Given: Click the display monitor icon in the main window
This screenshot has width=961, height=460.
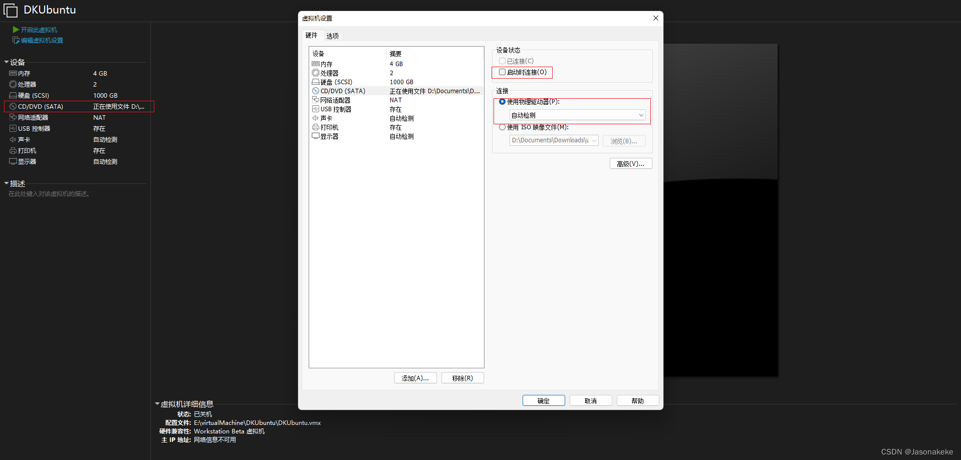Looking at the screenshot, I should [13, 161].
